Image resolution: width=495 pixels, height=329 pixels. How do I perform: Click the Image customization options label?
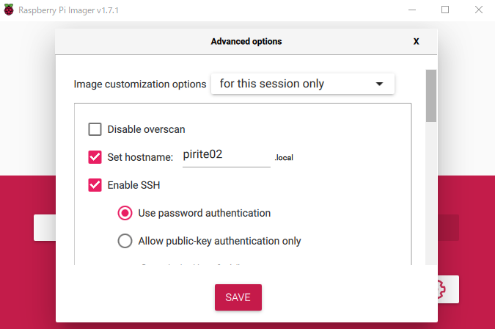pos(139,84)
